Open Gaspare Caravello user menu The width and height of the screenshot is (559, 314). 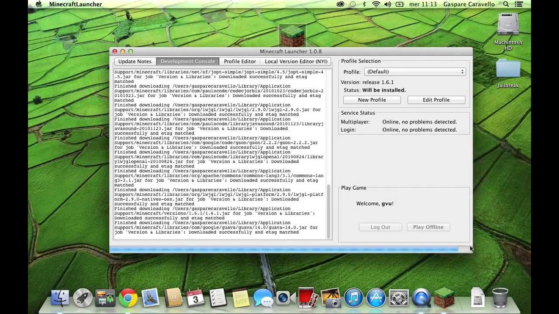[469, 4]
